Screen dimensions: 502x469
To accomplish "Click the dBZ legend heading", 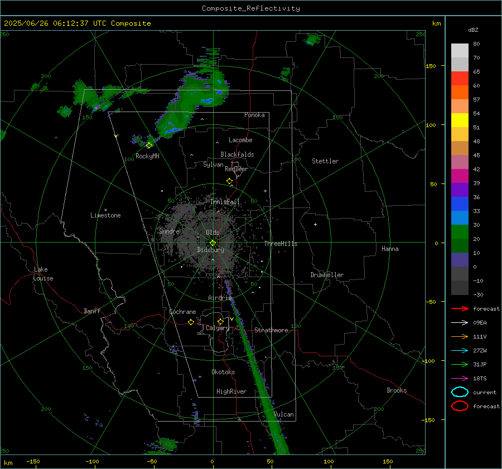I will coord(473,30).
